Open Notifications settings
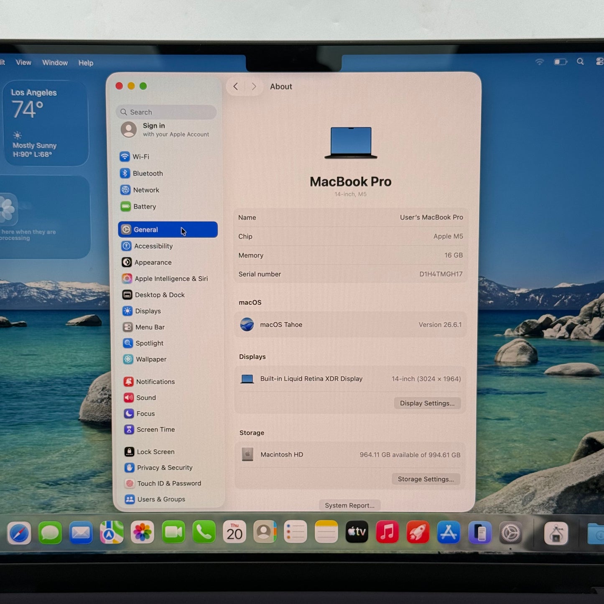The image size is (604, 604). 170,382
